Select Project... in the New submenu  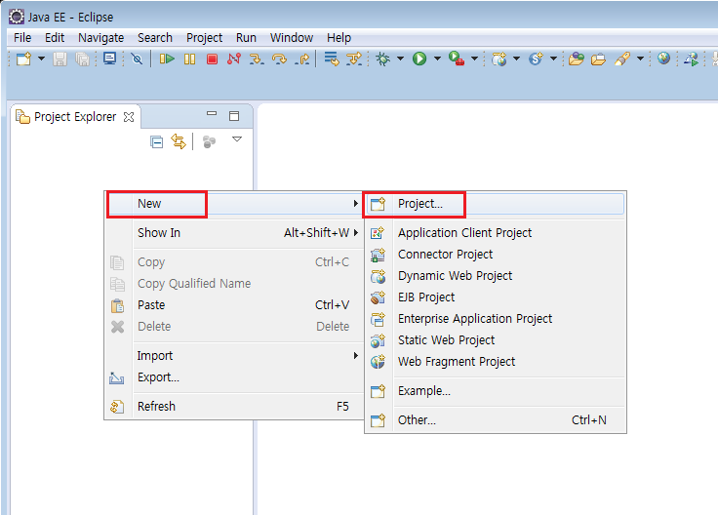tap(495, 204)
